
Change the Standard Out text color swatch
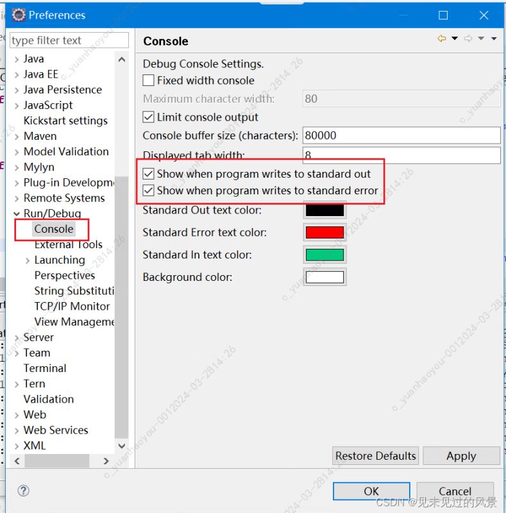pos(325,210)
